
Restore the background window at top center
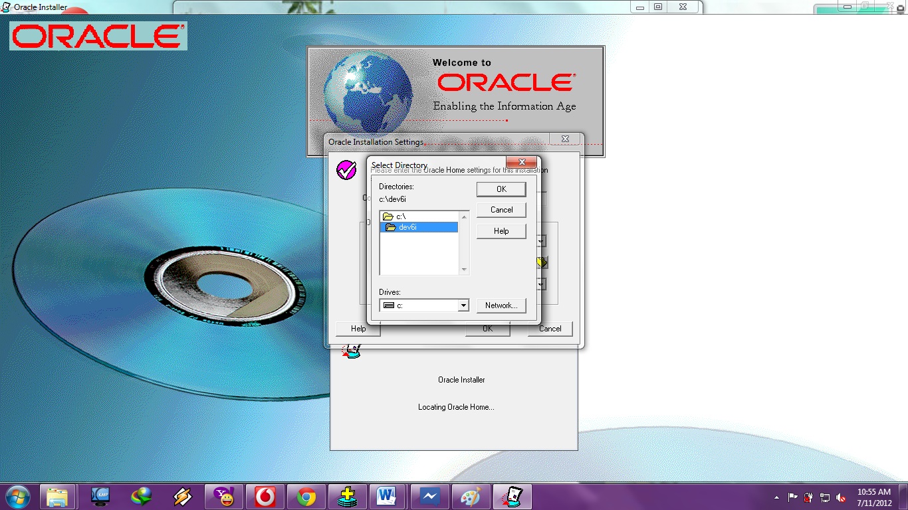point(658,7)
